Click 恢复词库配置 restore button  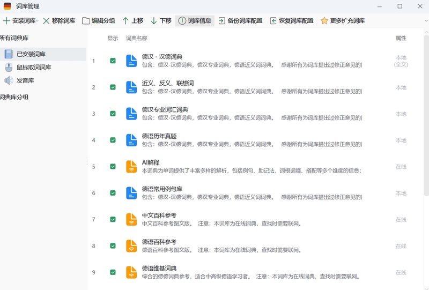pos(292,21)
